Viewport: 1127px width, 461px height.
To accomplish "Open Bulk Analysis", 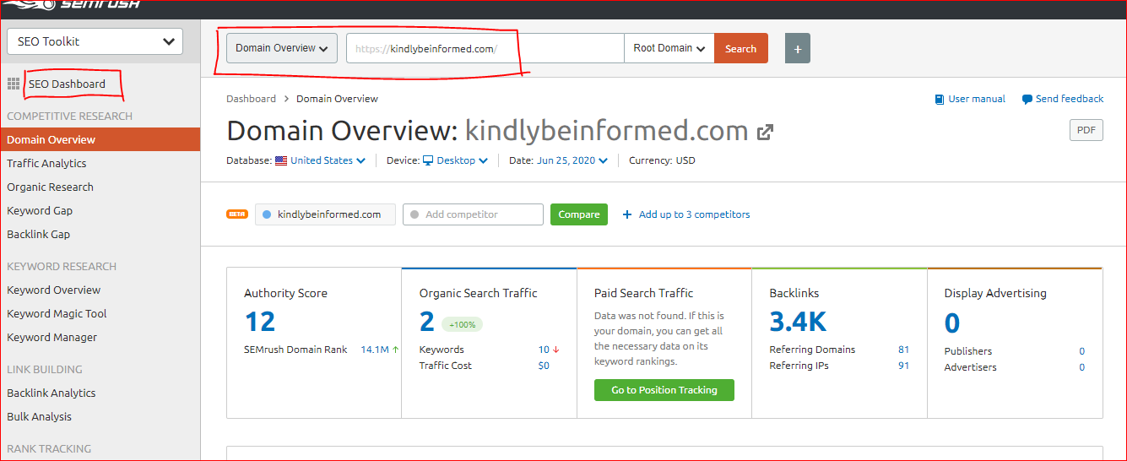I will tap(39, 416).
